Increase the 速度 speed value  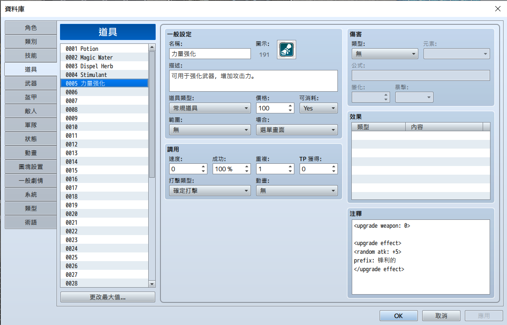[203, 166]
